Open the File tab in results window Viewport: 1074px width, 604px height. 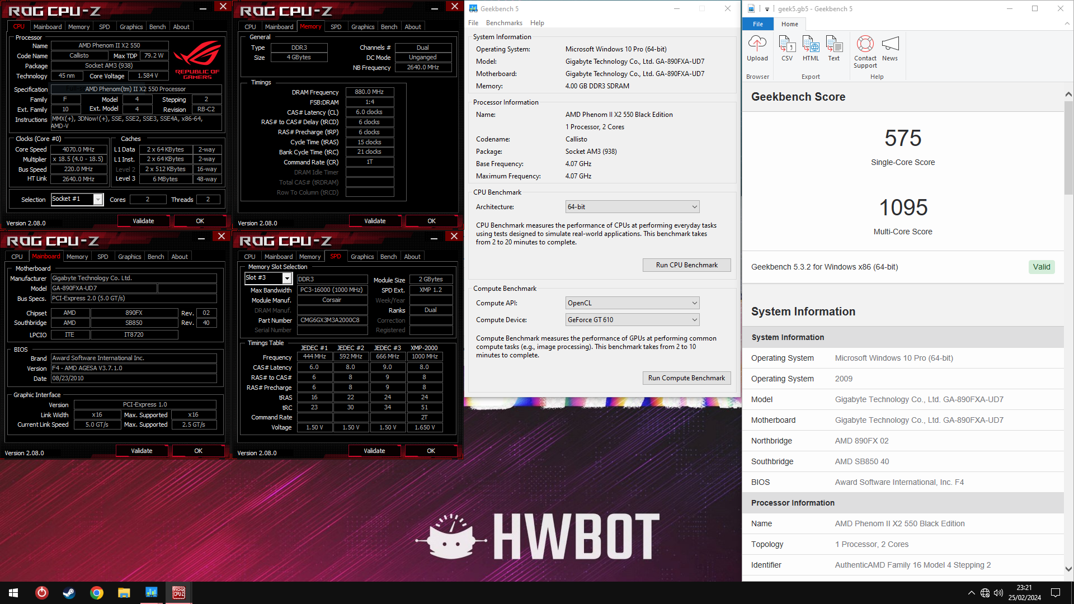pos(758,24)
